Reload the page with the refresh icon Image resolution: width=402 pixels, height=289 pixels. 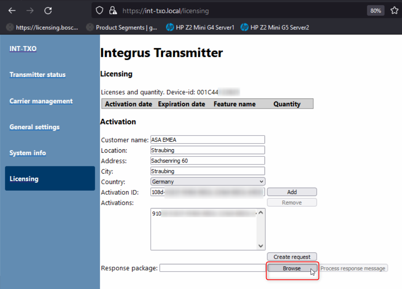[x=48, y=11]
